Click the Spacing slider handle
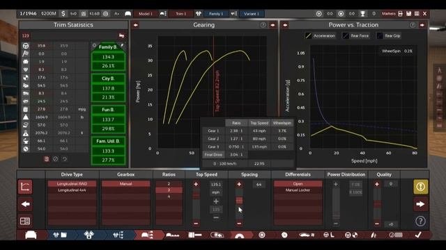The image size is (446, 250). 239,201
